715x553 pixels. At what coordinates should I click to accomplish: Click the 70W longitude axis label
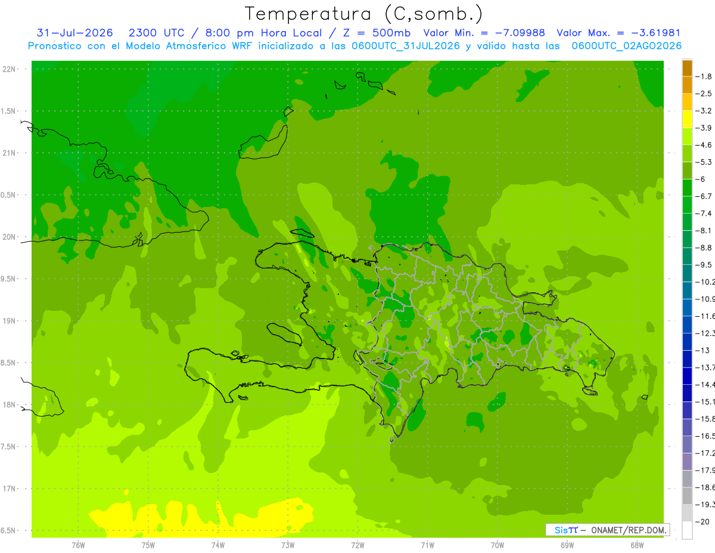[498, 546]
